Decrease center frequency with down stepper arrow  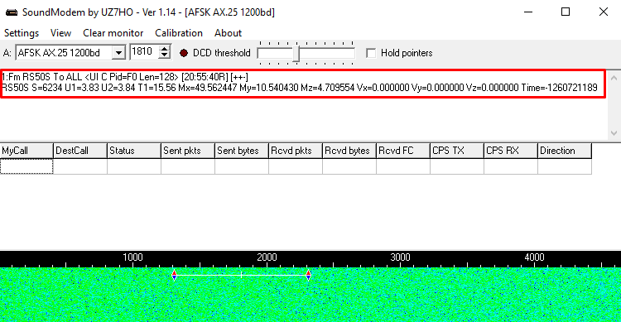tap(165, 55)
